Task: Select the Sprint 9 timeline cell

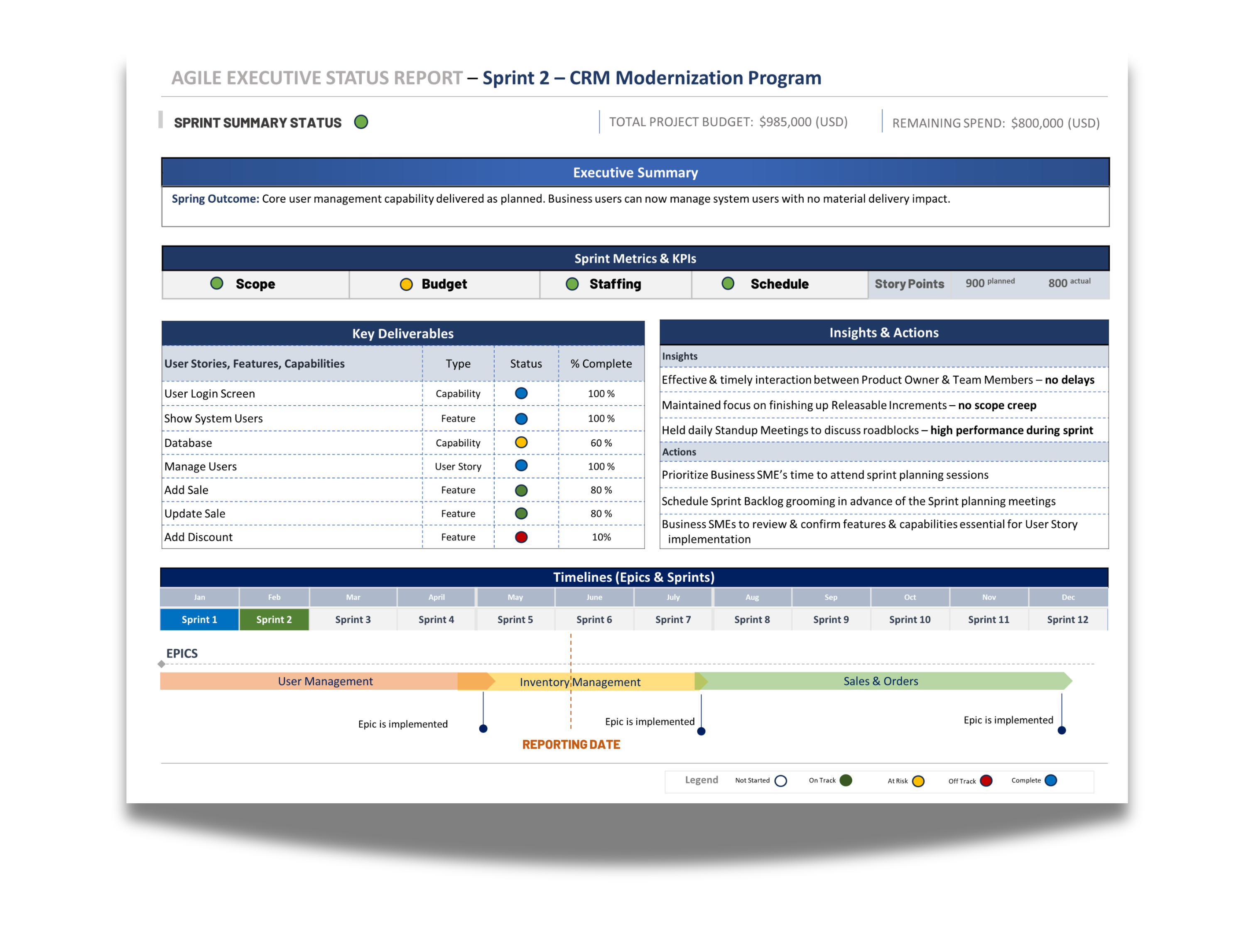Action: click(831, 620)
